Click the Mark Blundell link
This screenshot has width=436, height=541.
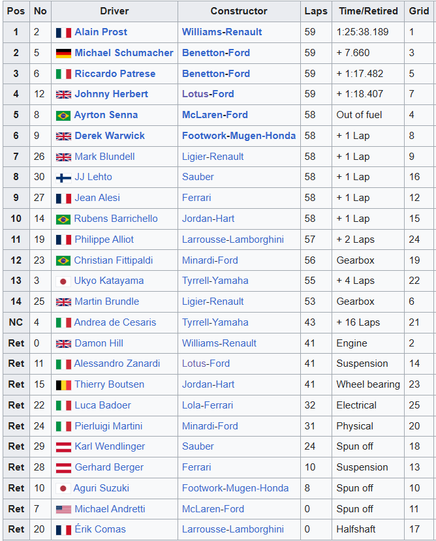click(x=104, y=157)
